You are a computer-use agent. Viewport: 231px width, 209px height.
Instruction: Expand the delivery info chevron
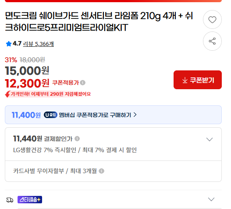pos(211,199)
